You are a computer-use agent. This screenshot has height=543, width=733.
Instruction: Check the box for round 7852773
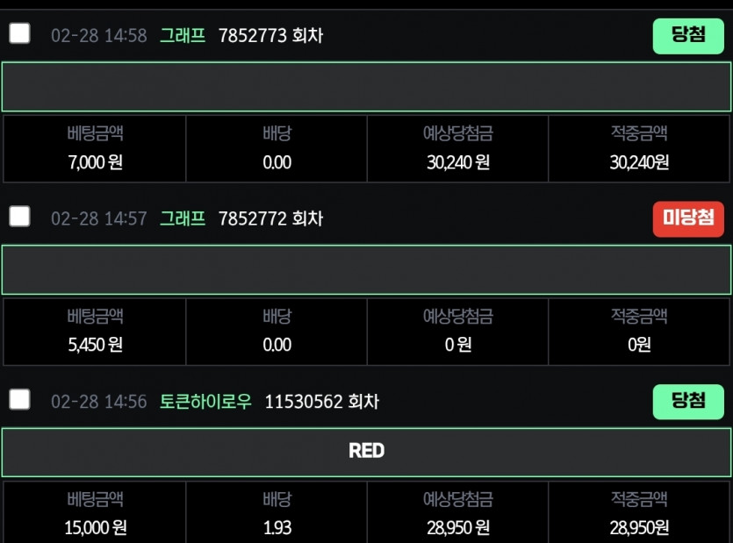coord(19,33)
